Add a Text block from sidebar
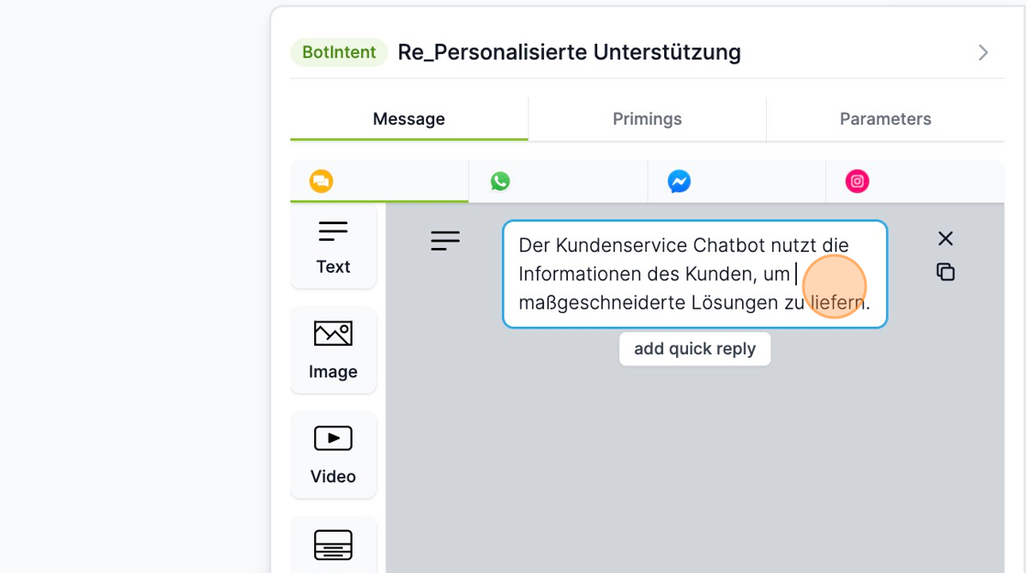This screenshot has height=573, width=1026. click(x=333, y=246)
